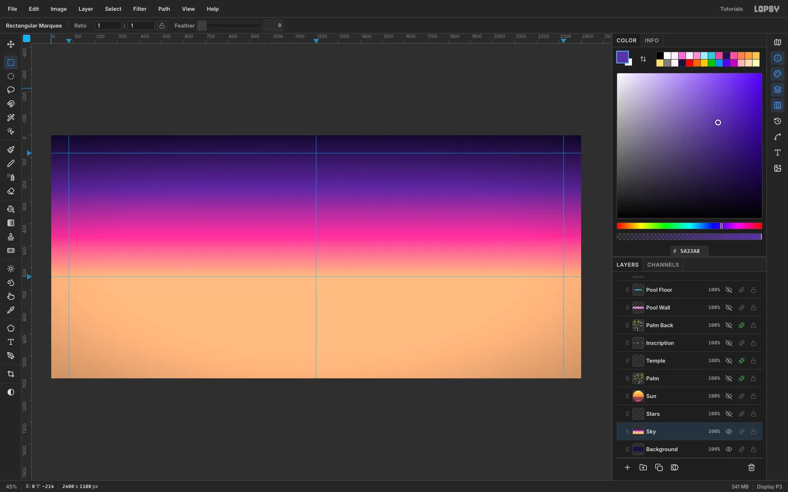788x492 pixels.
Task: Select the Eraser tool
Action: pyautogui.click(x=11, y=191)
